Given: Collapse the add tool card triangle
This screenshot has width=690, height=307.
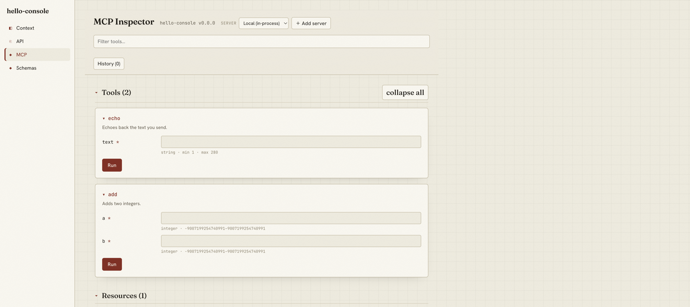Looking at the screenshot, I should click(104, 195).
